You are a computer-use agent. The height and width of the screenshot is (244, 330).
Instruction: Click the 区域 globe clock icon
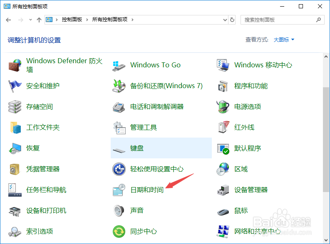pyautogui.click(x=223, y=169)
